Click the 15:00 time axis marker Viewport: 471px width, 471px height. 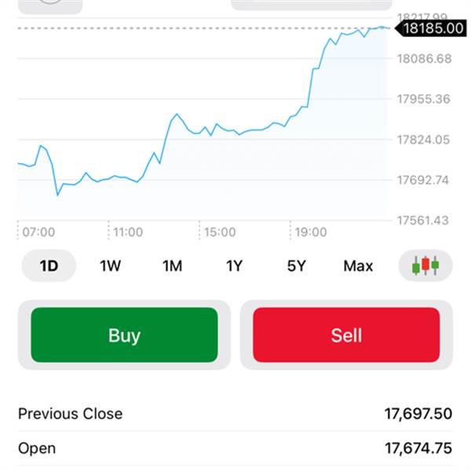[220, 232]
